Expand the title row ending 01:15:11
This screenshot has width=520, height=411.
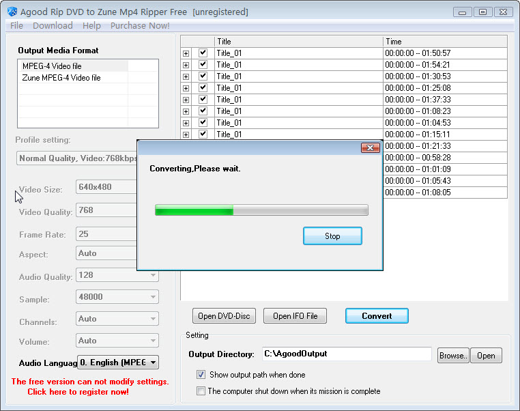point(186,134)
